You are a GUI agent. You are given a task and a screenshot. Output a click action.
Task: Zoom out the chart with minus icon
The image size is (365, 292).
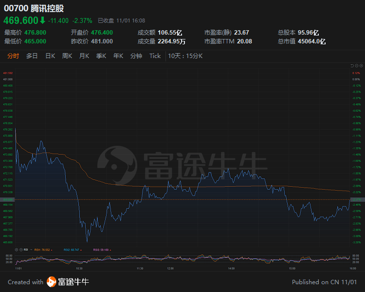tap(357, 66)
